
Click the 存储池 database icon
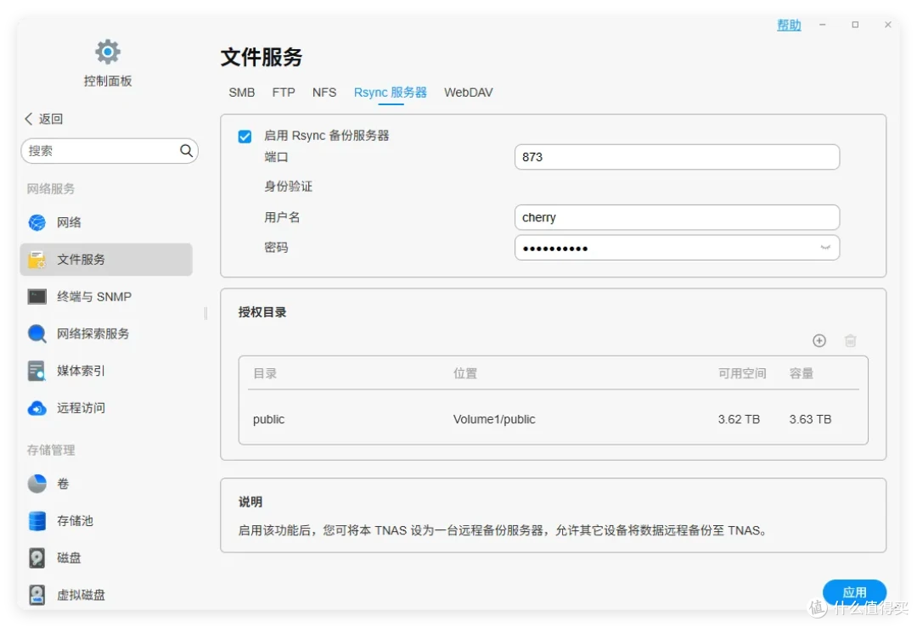tap(37, 521)
